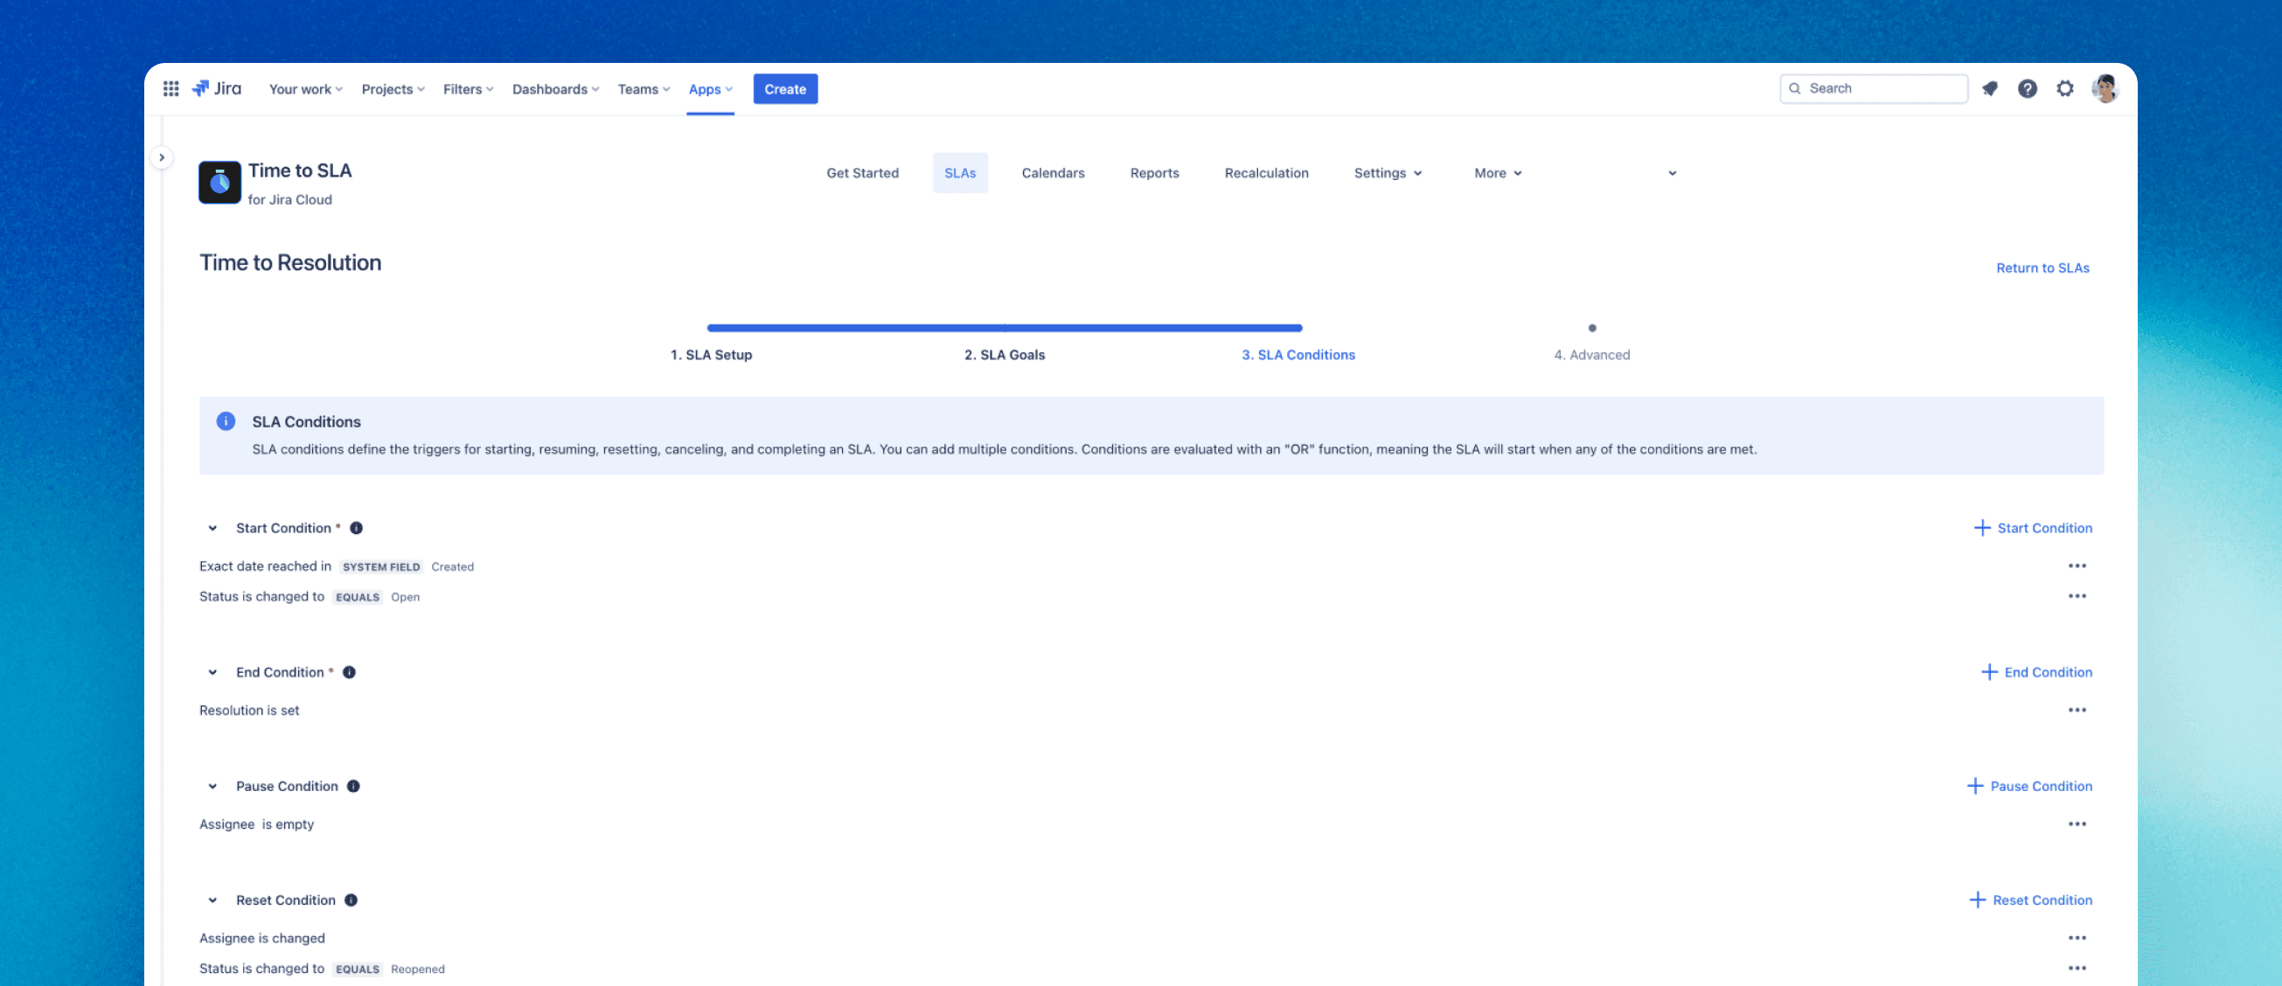The width and height of the screenshot is (2282, 986).
Task: Add a new Pause Condition
Action: point(2028,786)
